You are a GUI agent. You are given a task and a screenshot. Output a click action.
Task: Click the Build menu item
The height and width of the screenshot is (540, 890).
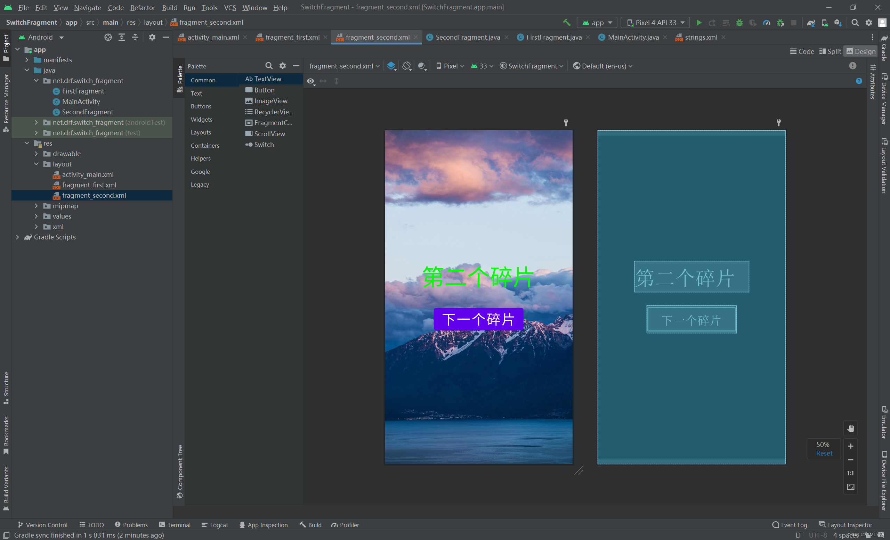pyautogui.click(x=169, y=7)
